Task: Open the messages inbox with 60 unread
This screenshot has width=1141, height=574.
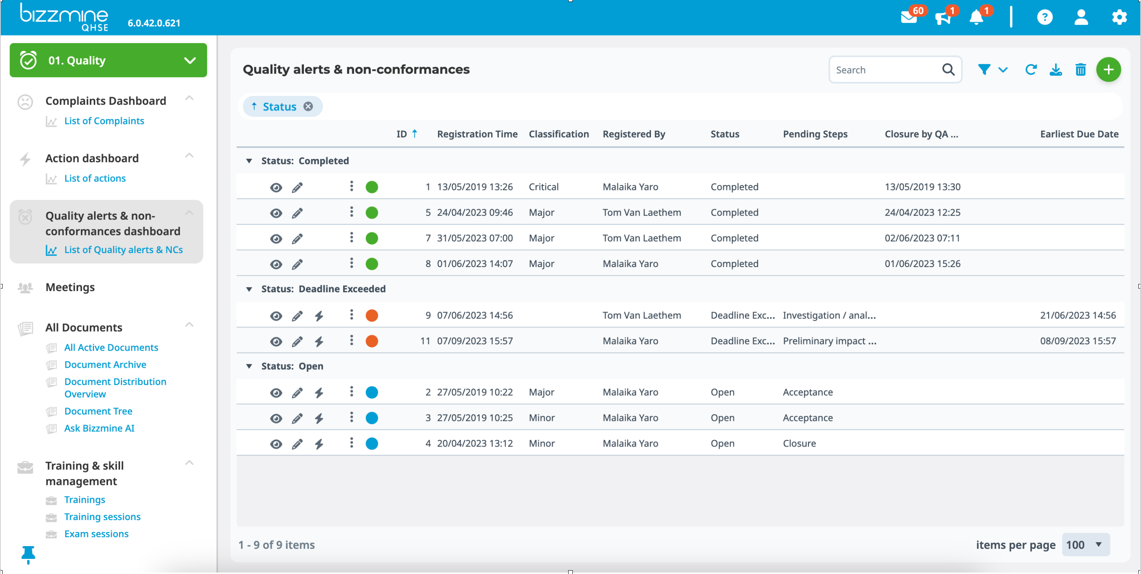Action: click(x=909, y=17)
